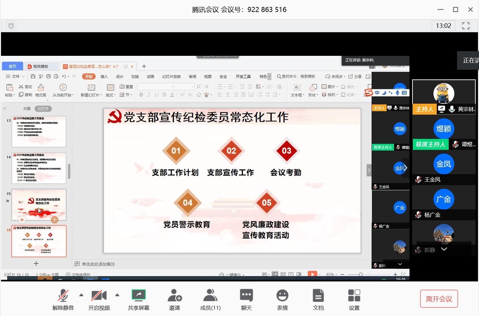Toggle fullscreen mode for the meeting

(466, 26)
